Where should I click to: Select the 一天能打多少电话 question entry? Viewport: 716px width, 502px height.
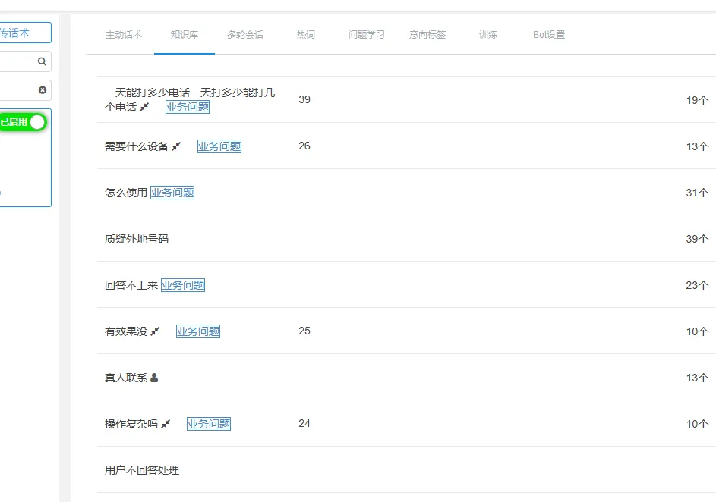(190, 100)
